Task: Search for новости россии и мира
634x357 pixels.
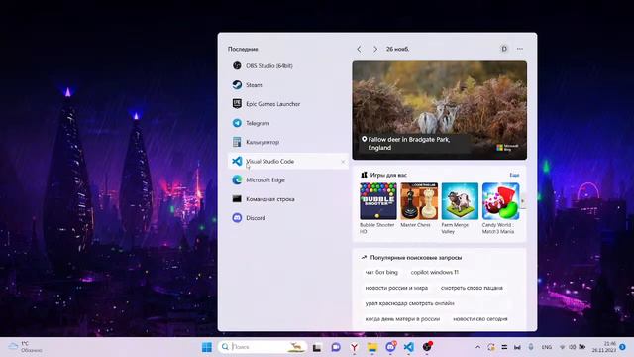Action: tap(396, 288)
